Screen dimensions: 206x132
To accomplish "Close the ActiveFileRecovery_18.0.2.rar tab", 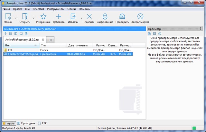I will (43, 39).
